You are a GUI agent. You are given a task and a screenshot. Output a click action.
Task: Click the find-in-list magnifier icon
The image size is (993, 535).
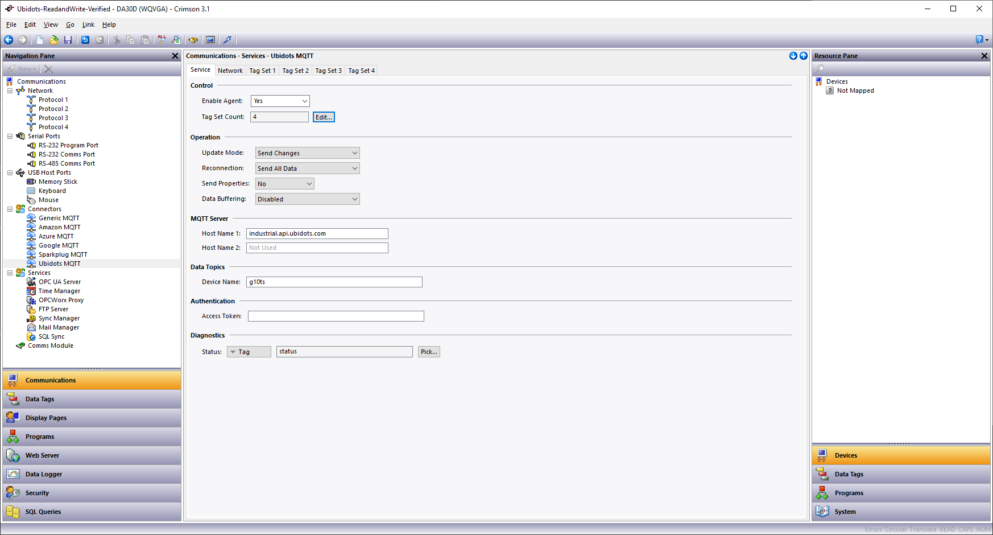click(x=176, y=40)
